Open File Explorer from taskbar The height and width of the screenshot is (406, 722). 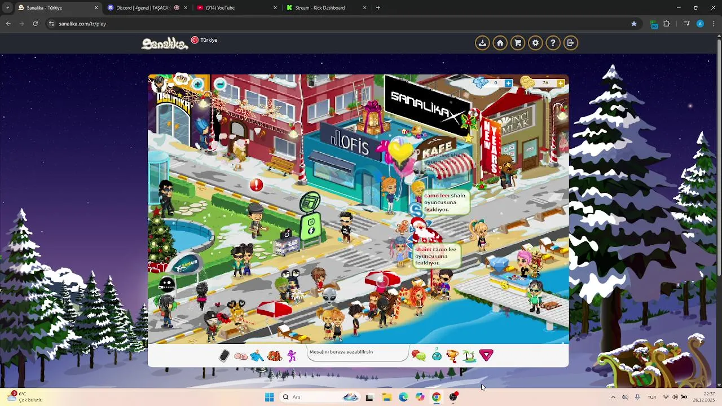386,397
